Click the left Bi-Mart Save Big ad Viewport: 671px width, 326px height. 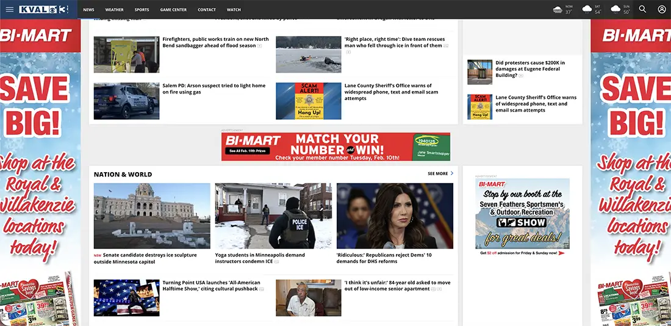tap(40, 172)
